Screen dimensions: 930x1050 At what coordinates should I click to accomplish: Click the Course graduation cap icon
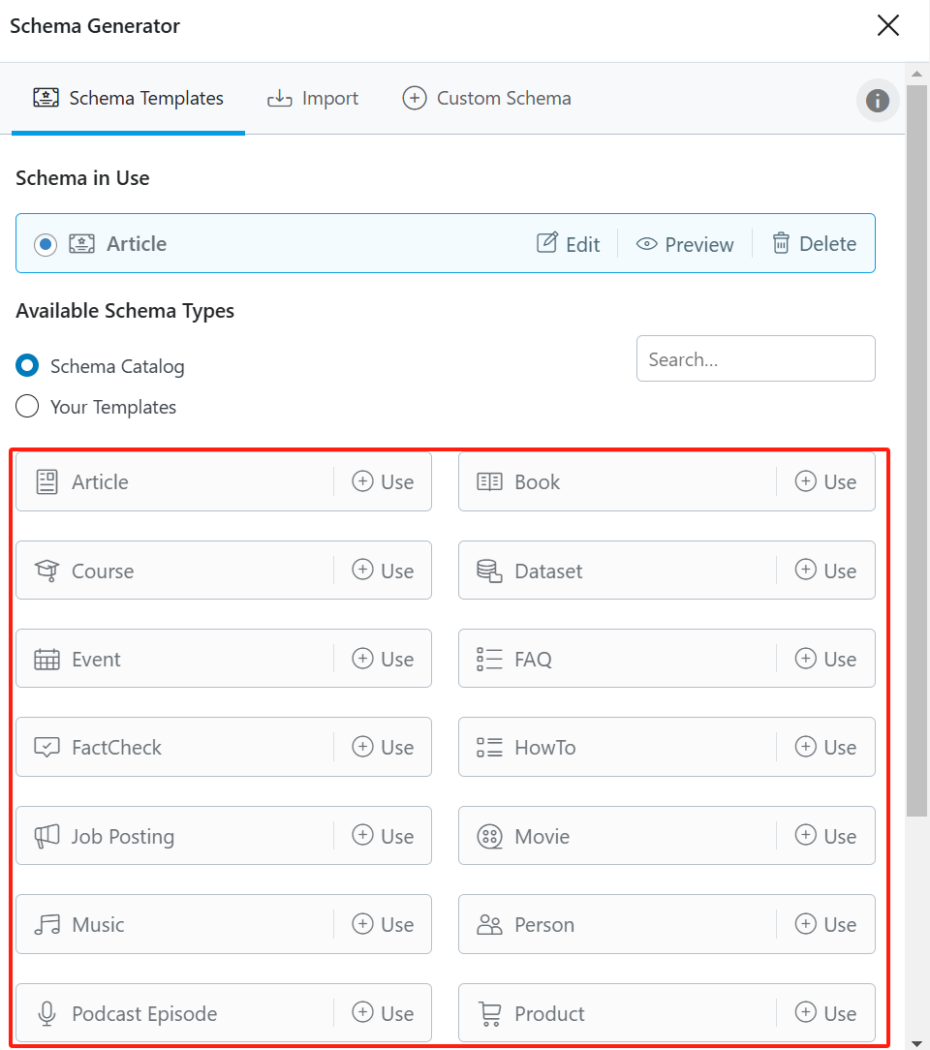click(x=46, y=570)
